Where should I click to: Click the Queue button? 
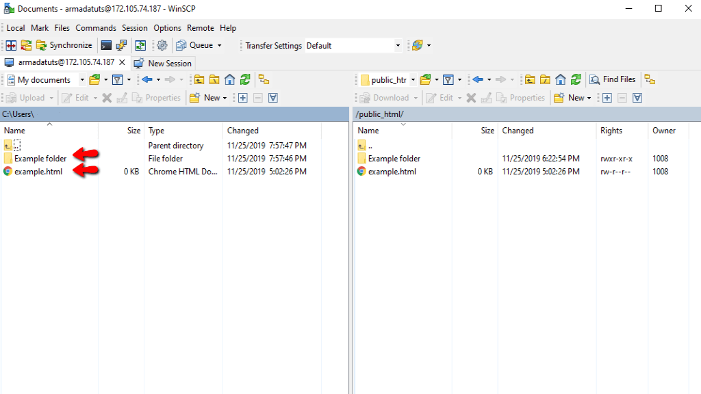tap(195, 45)
